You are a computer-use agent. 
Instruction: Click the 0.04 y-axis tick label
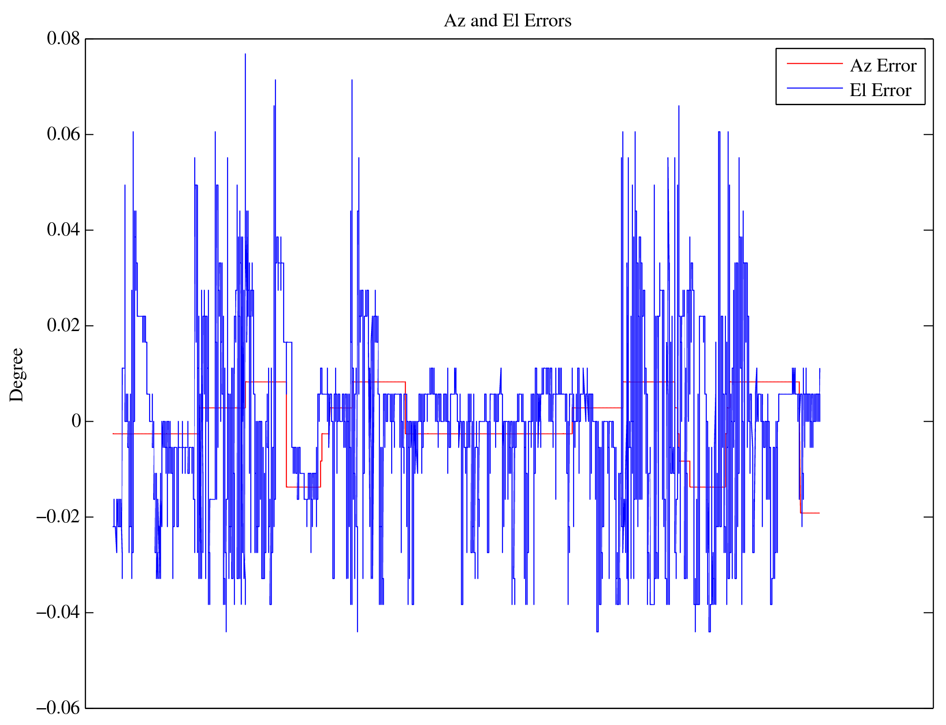(x=63, y=230)
